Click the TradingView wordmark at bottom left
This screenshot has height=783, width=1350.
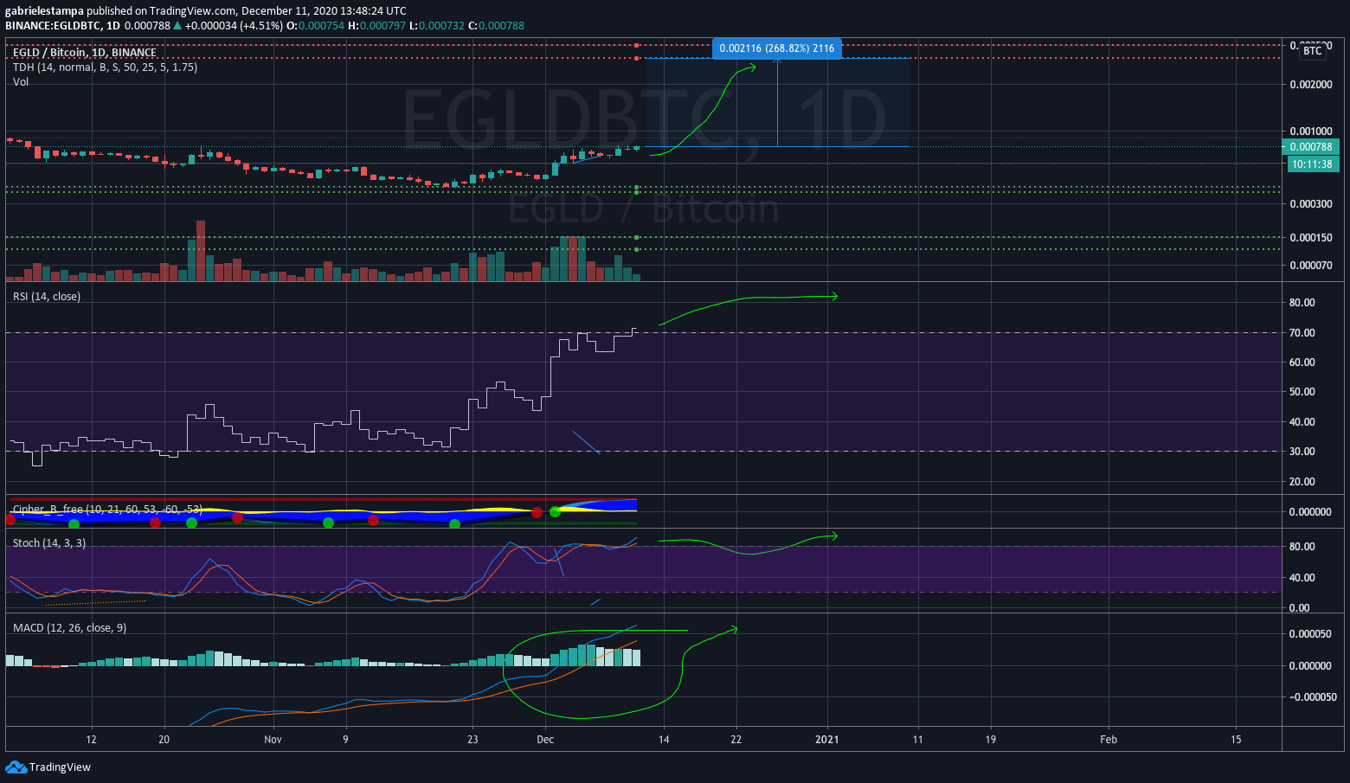click(60, 767)
